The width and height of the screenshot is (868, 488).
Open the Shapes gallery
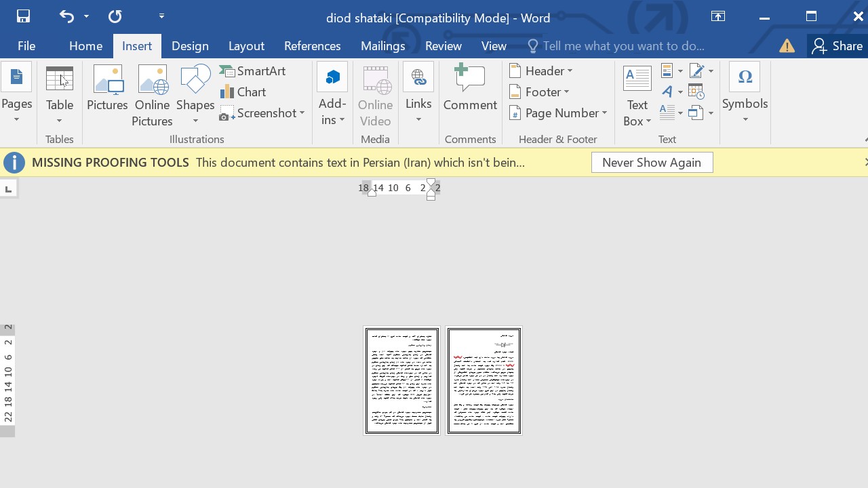click(x=195, y=95)
